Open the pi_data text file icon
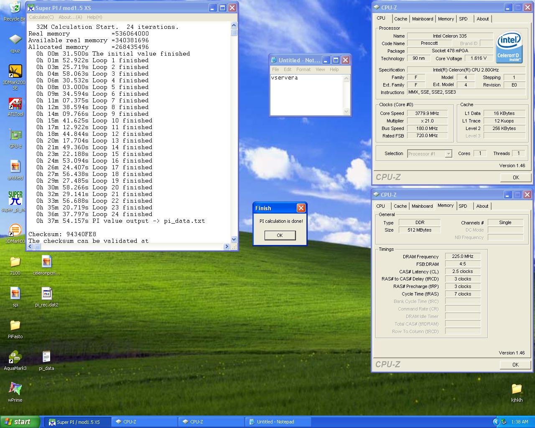The height and width of the screenshot is (428, 535). pyautogui.click(x=46, y=357)
